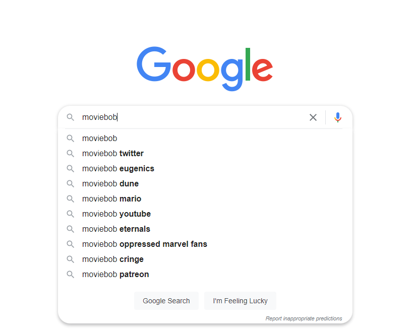Select the 'moviebob twitter' suggestion
The width and height of the screenshot is (414, 334).
point(113,153)
